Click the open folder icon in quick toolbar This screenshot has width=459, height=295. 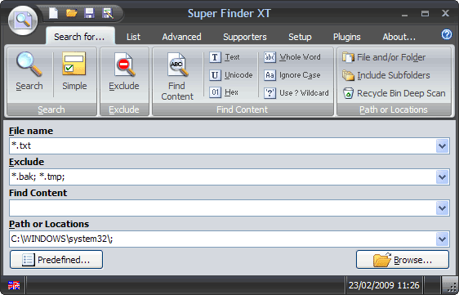71,13
